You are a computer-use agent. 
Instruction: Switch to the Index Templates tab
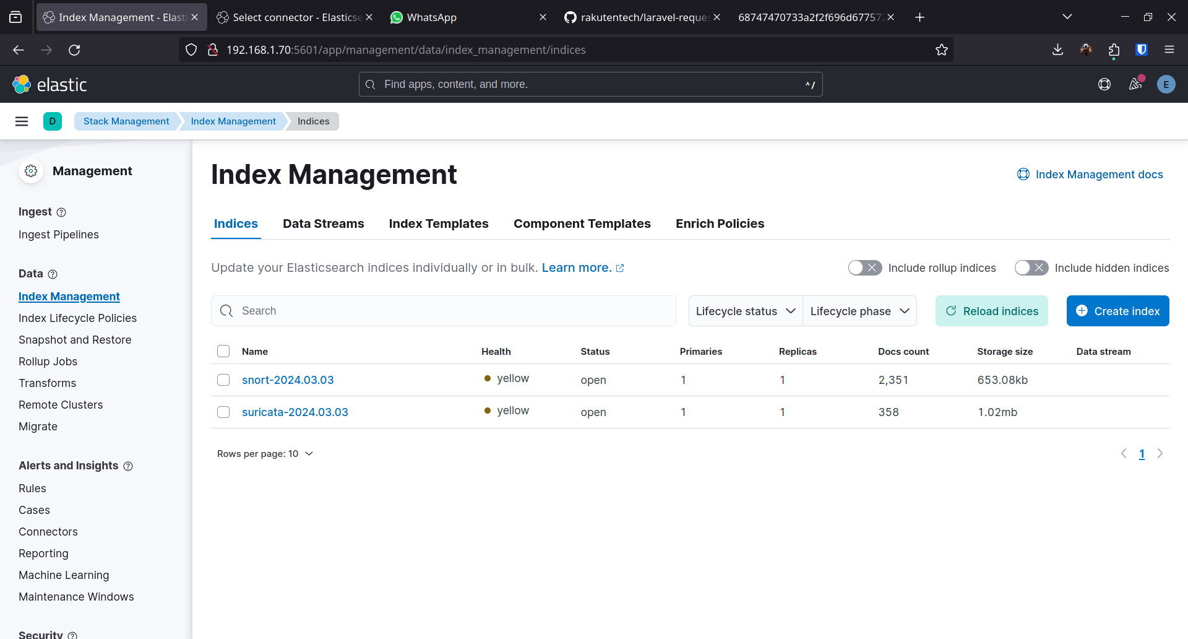pyautogui.click(x=438, y=224)
